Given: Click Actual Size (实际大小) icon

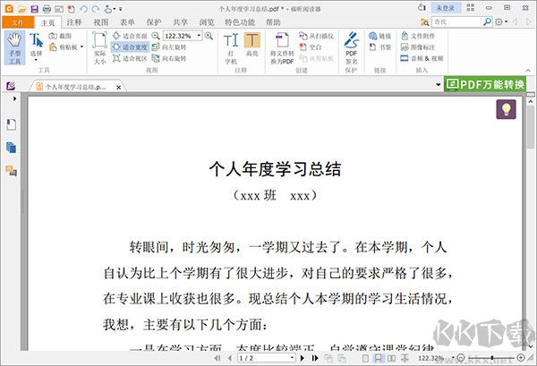Looking at the screenshot, I should click(x=99, y=48).
